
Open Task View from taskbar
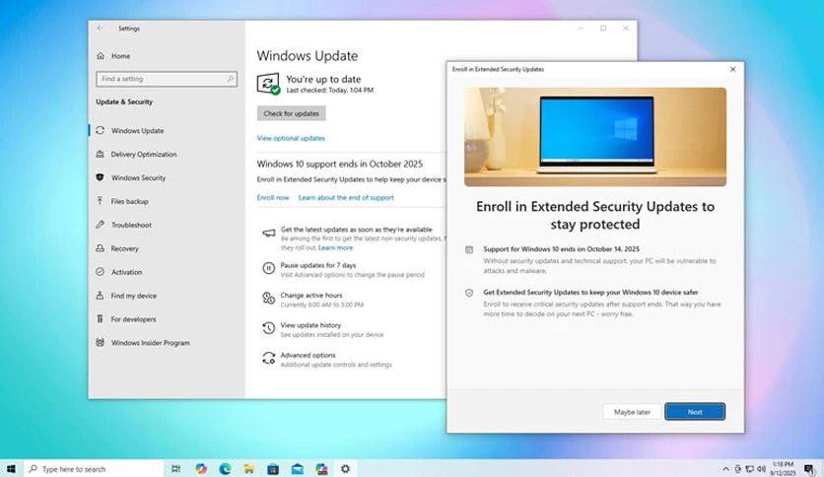tap(176, 468)
